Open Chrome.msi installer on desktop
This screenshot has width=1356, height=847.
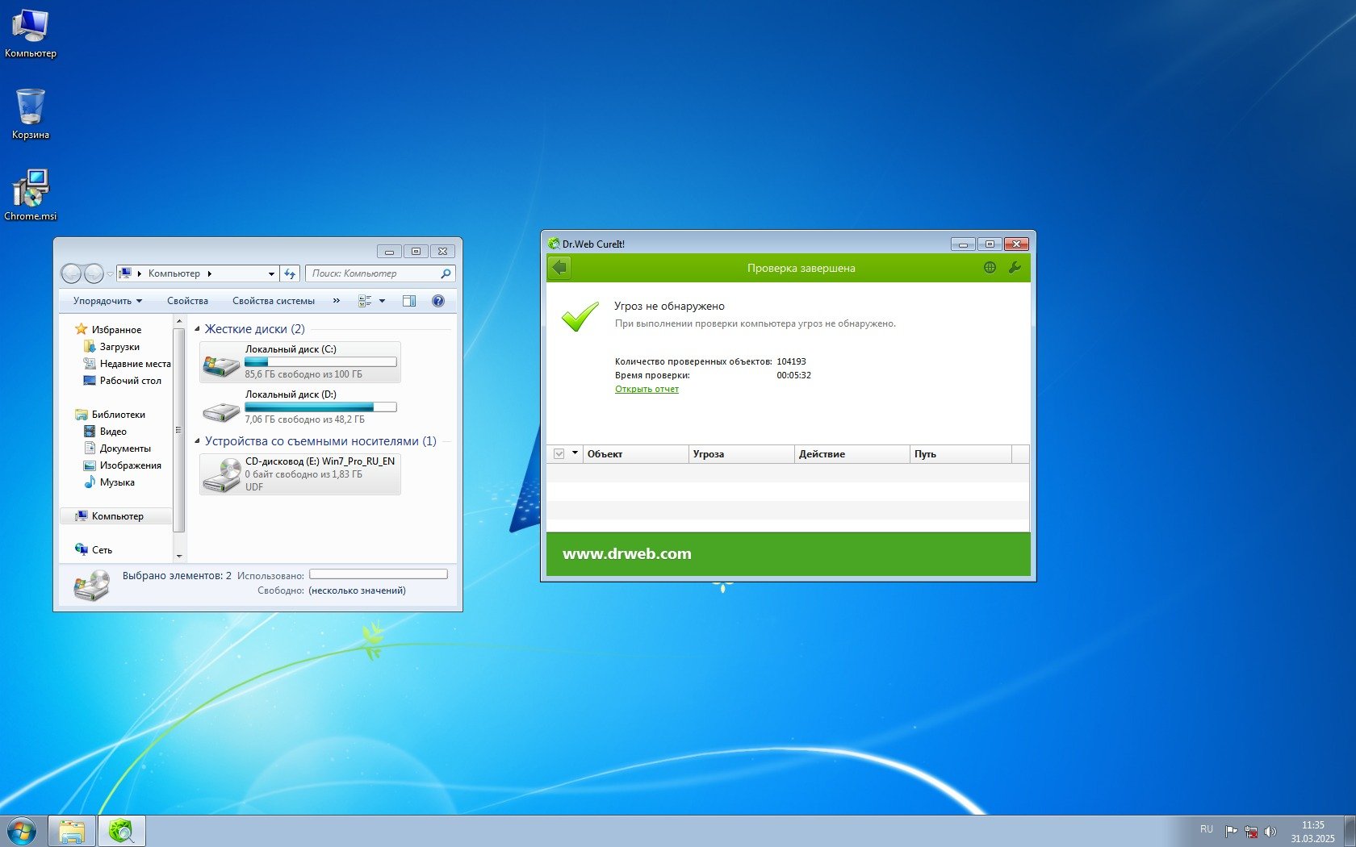[x=31, y=194]
